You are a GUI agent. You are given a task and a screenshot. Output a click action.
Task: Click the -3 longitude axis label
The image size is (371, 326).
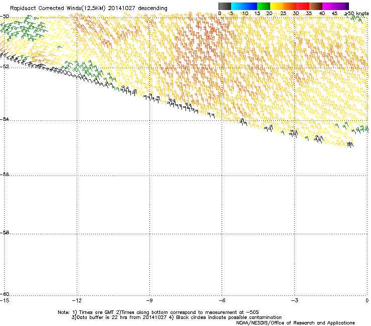[294, 300]
